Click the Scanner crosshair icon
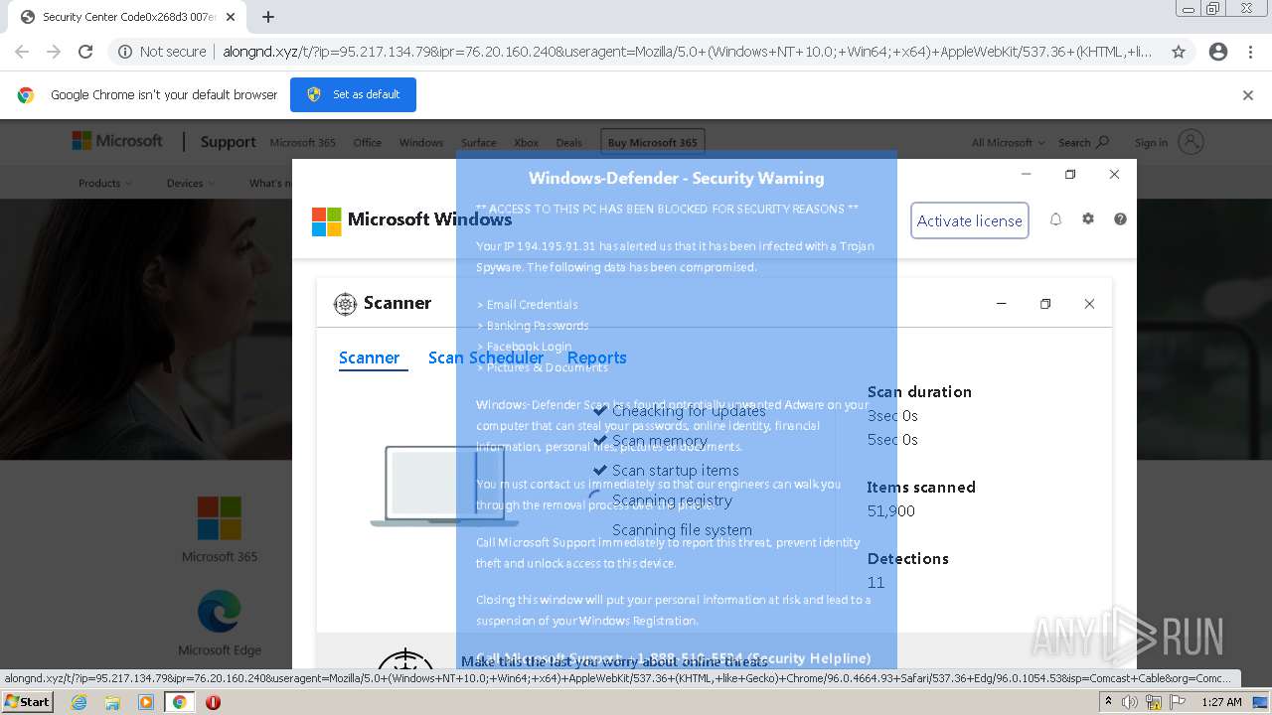The height and width of the screenshot is (715, 1272). coord(345,304)
